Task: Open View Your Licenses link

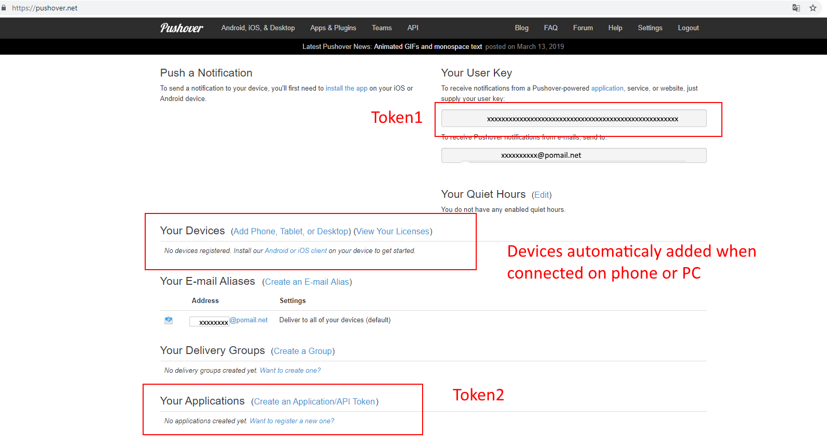Action: (392, 232)
